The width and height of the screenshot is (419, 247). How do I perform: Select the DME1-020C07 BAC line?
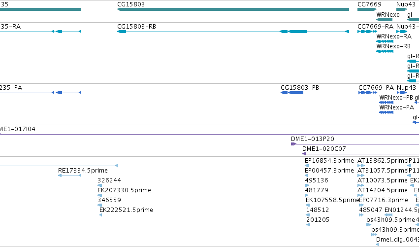click(x=360, y=154)
